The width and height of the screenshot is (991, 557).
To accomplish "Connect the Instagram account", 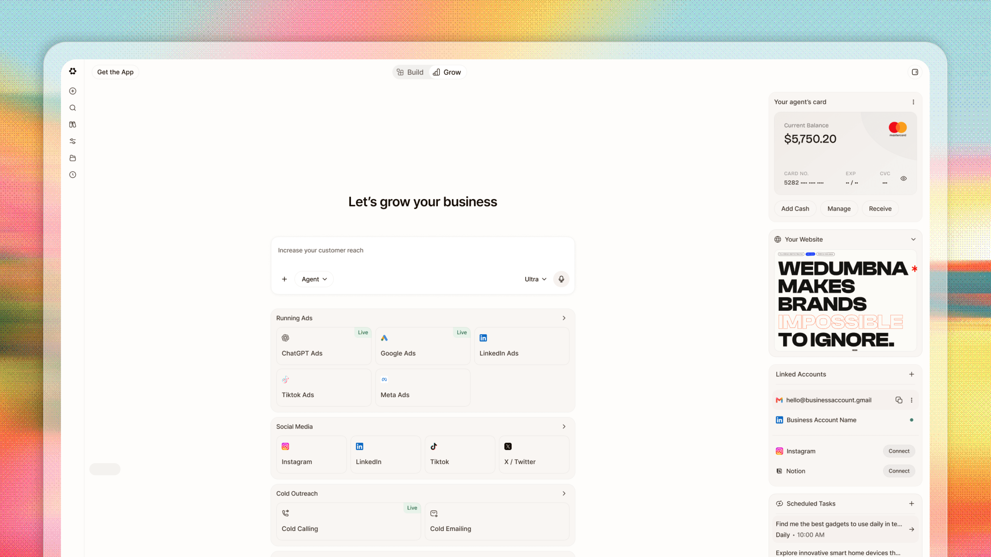I will coord(899,451).
